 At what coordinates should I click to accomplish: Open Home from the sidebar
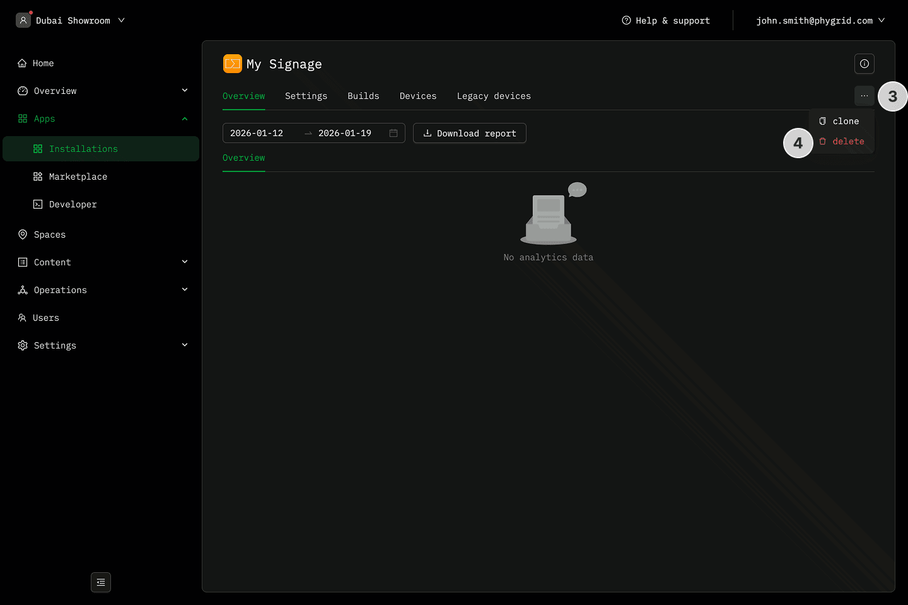click(x=43, y=63)
